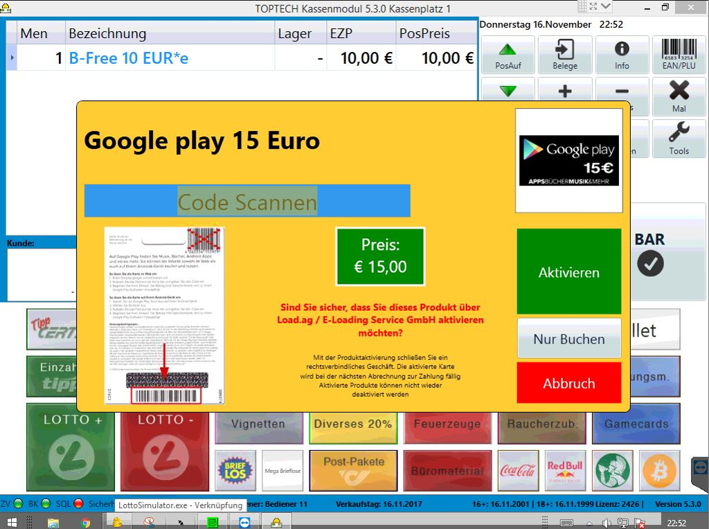709x529 pixels.
Task: Open the Info icon button
Action: click(622, 55)
